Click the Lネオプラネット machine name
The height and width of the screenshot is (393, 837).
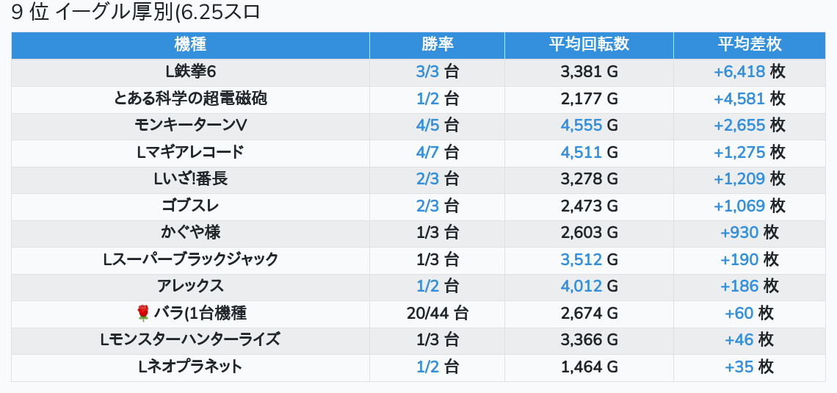coord(190,367)
